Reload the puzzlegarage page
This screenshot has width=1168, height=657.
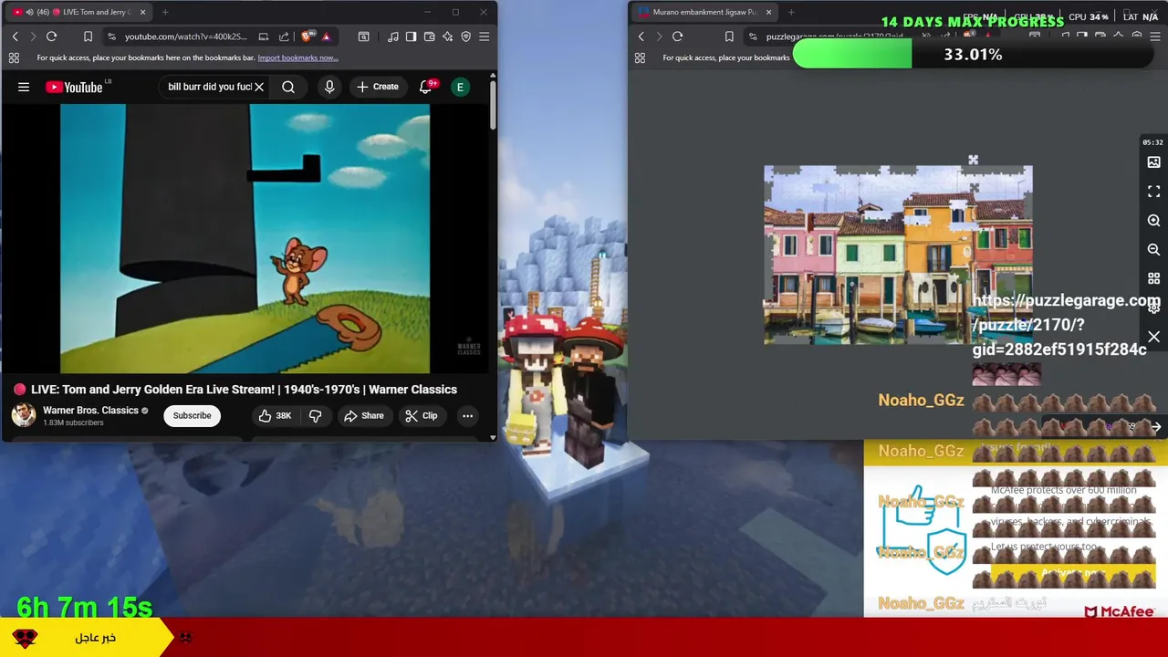coord(677,36)
